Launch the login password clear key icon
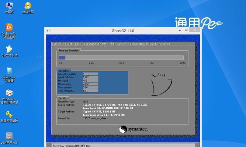 [9, 116]
